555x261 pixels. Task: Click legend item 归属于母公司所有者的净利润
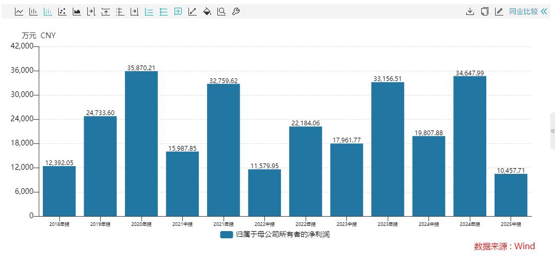[275, 235]
